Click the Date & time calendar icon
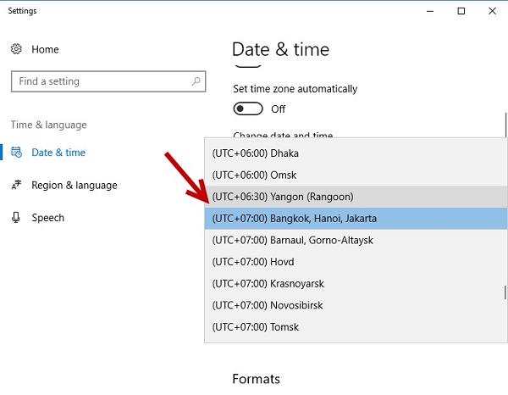 pyautogui.click(x=17, y=153)
